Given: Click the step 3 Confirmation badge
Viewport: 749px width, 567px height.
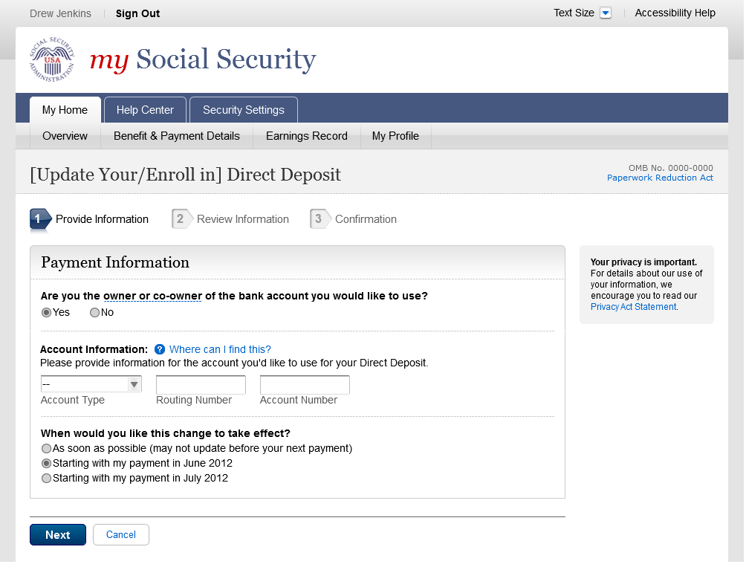Looking at the screenshot, I should pyautogui.click(x=318, y=219).
